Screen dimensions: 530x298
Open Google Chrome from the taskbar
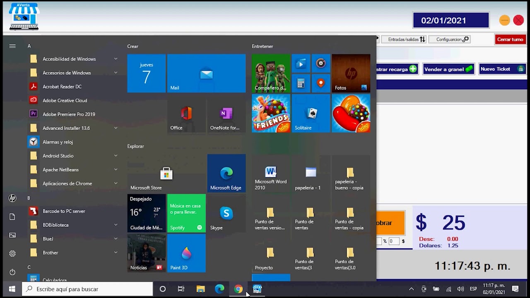pos(238,289)
